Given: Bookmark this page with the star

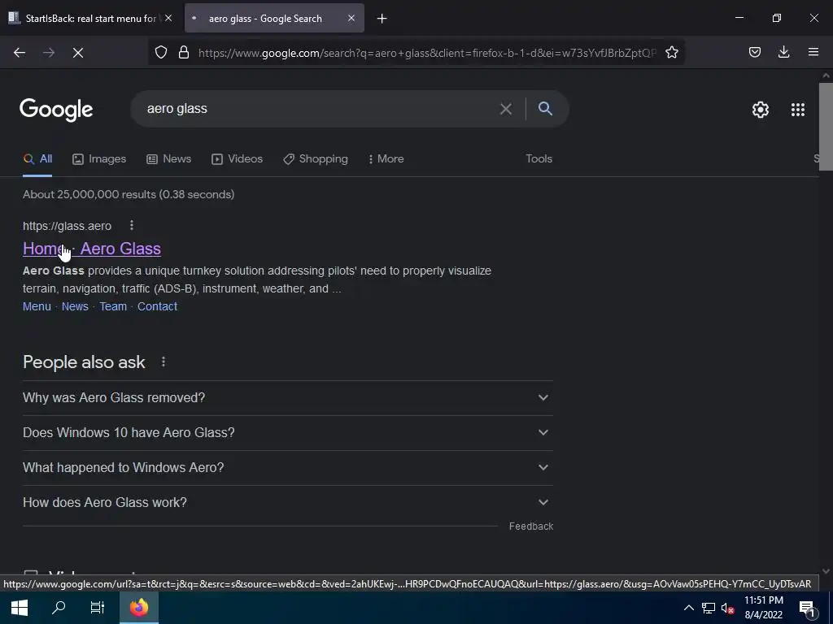Looking at the screenshot, I should [x=672, y=52].
